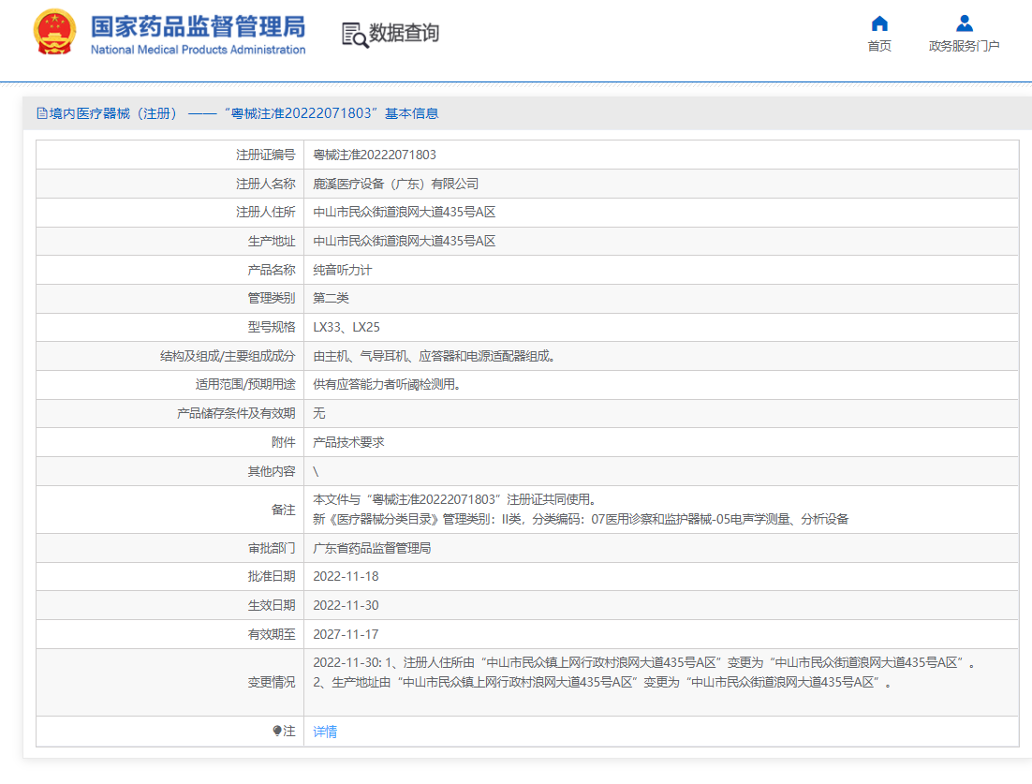Click the 鹿溪医疗设备（广东）有限公司 registrant name
Screen dimensions: 1032x784
tap(396, 183)
